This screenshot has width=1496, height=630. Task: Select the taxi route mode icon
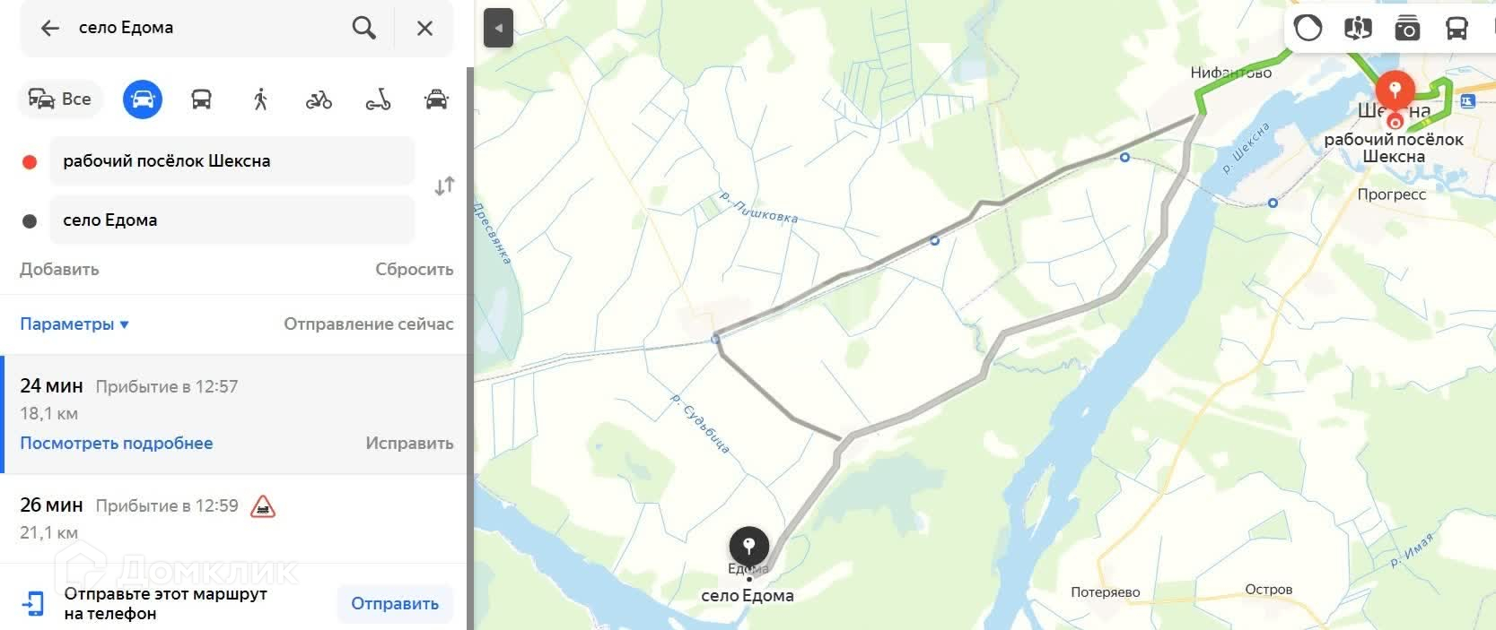436,99
